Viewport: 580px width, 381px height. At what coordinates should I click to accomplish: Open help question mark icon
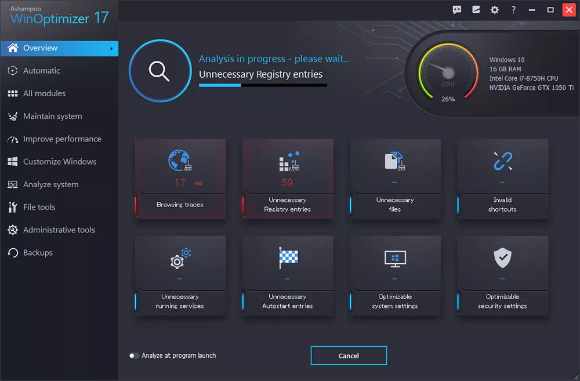pos(513,10)
